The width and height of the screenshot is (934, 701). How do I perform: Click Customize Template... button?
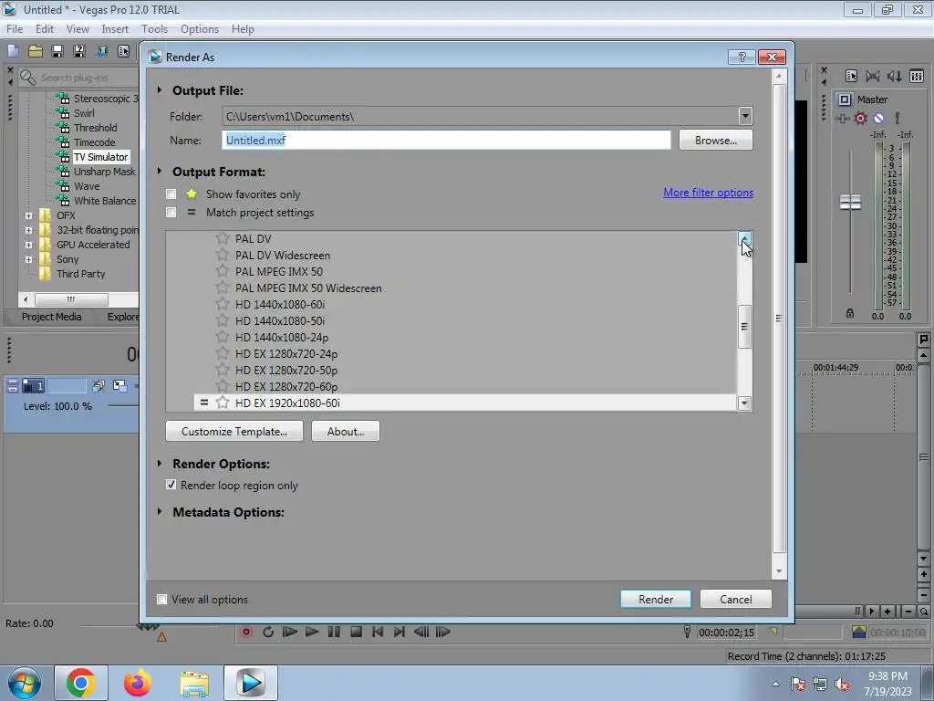(234, 431)
